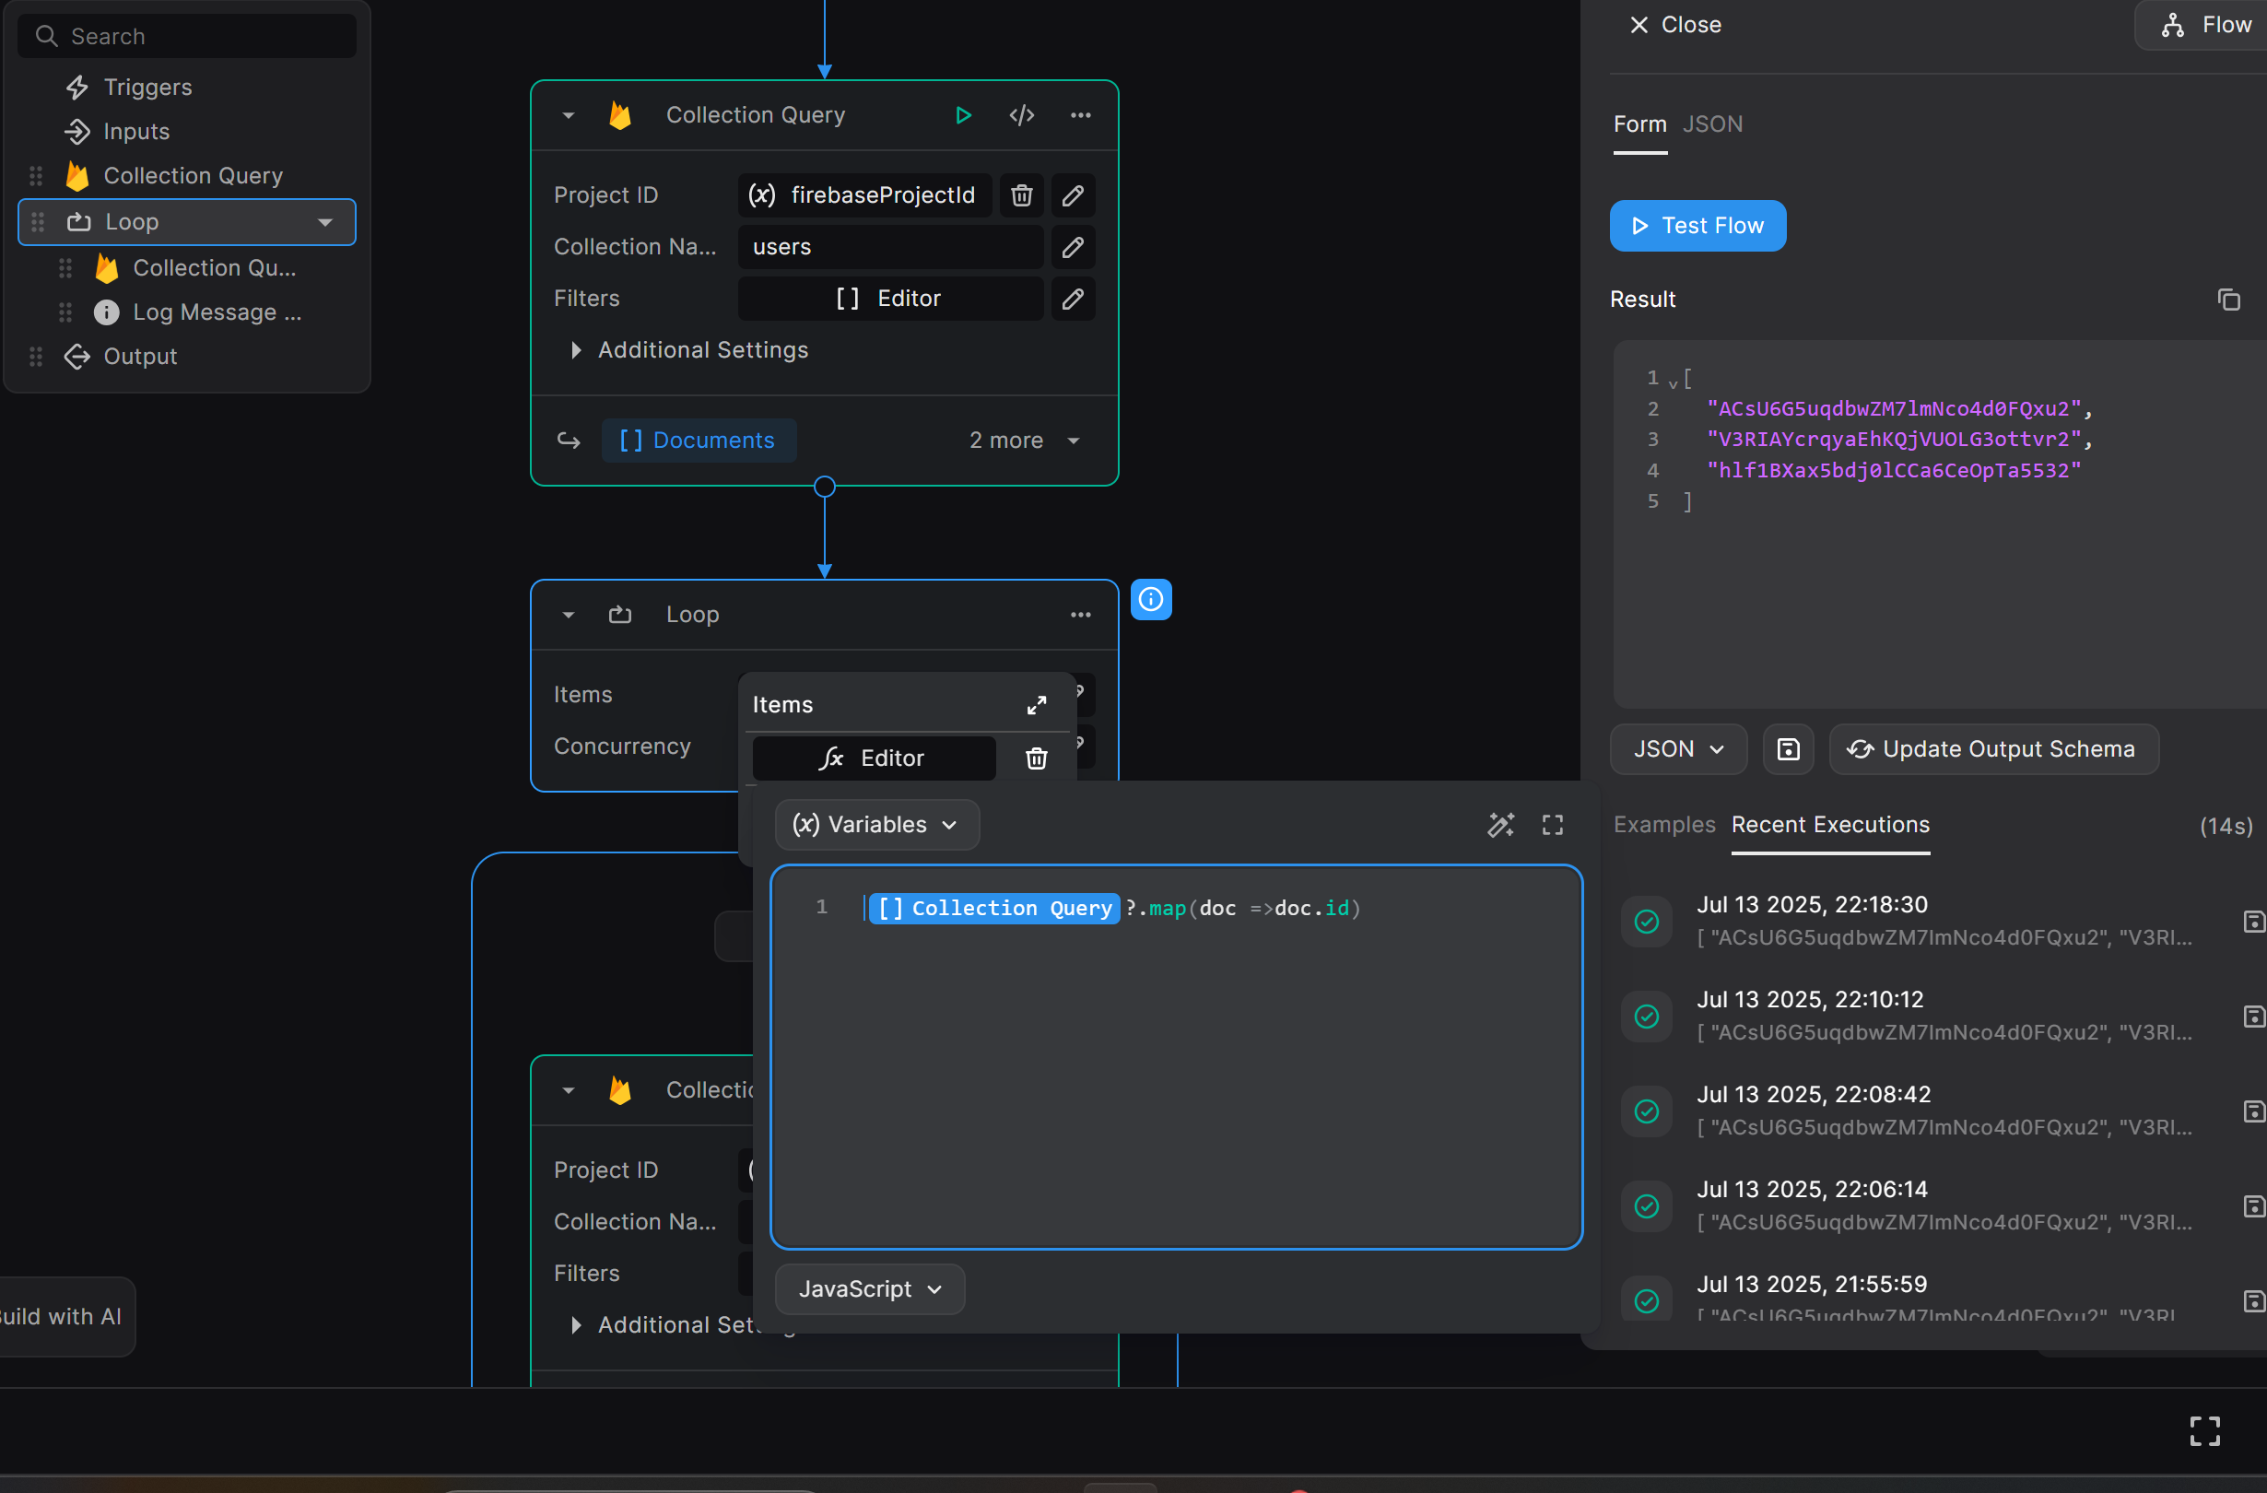Save the 22:08:42 execution as example
Image resolution: width=2267 pixels, height=1493 pixels.
pos(2254,1111)
